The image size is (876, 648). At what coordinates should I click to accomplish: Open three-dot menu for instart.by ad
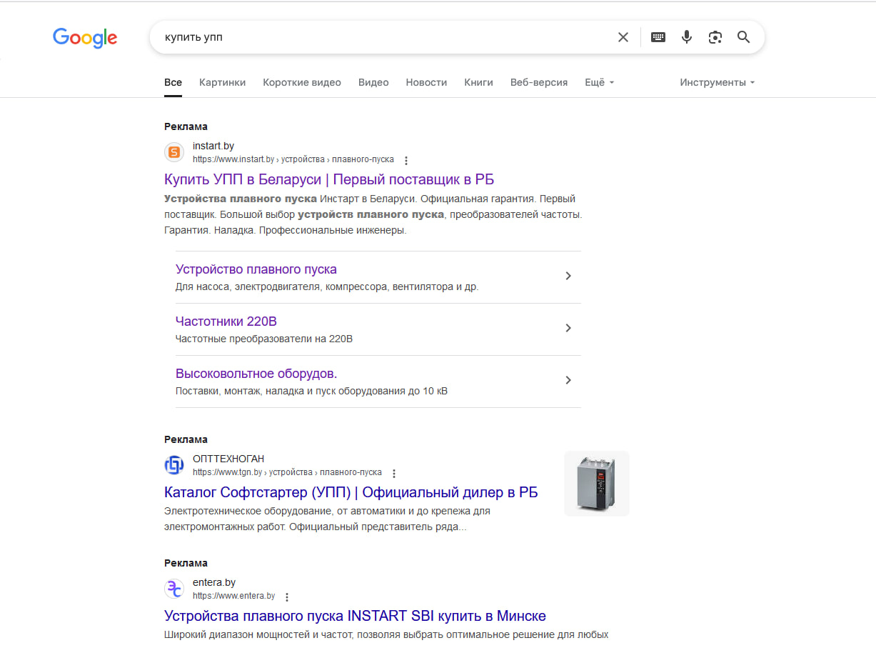406,160
